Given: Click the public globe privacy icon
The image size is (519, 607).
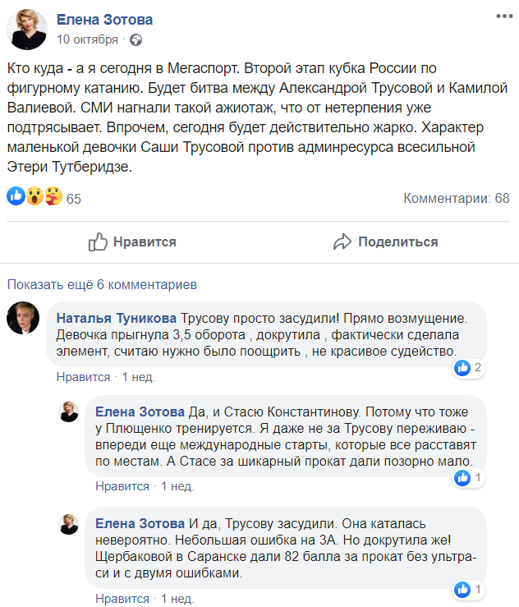Looking at the screenshot, I should tap(136, 39).
